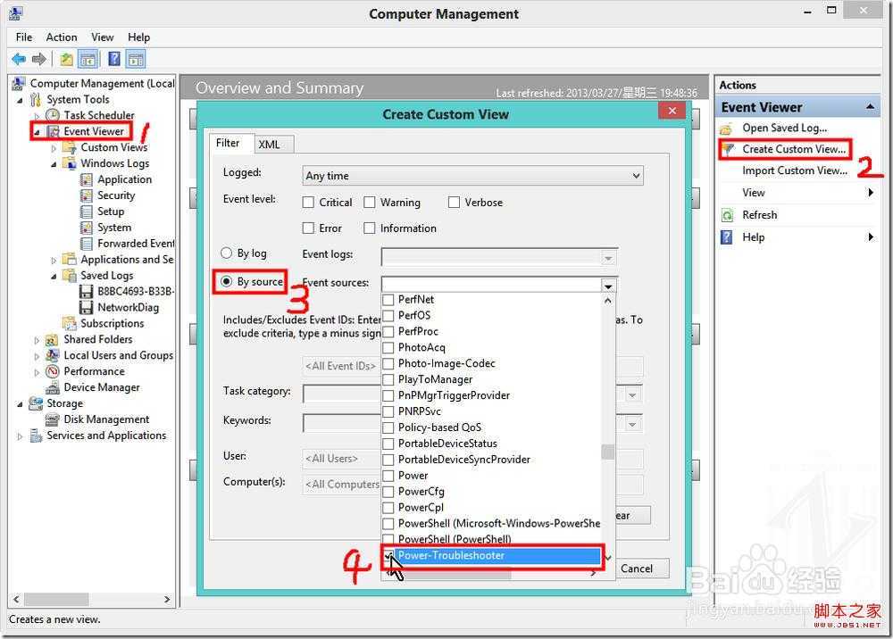Click the Shared Folders icon
The height and width of the screenshot is (639, 893).
click(53, 340)
